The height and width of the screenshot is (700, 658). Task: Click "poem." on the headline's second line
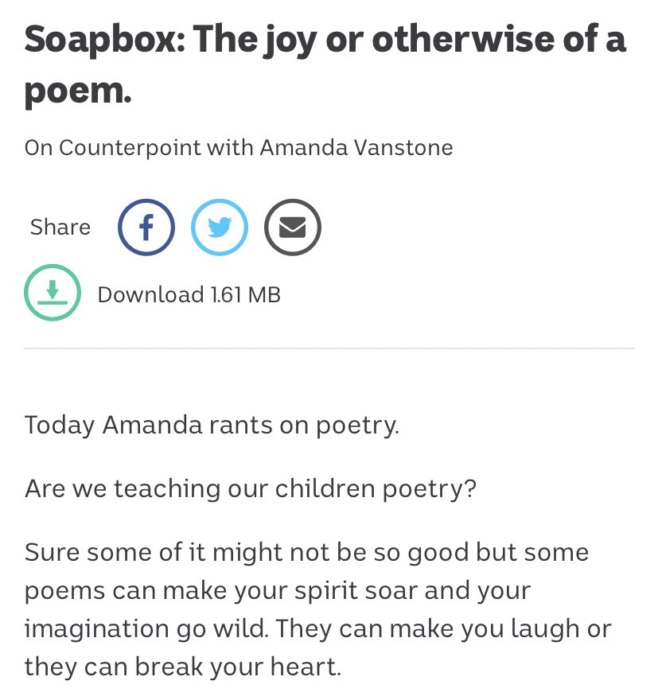pyautogui.click(x=77, y=90)
